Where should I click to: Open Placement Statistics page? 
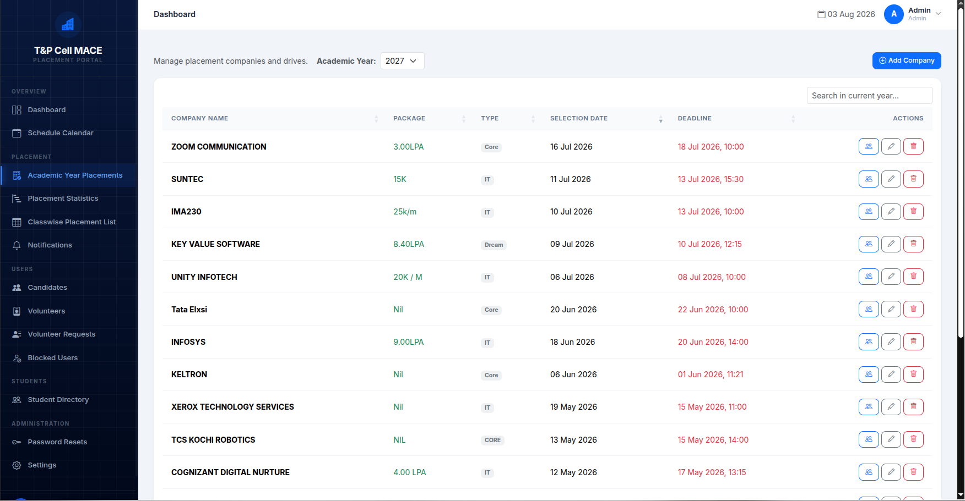click(68, 199)
